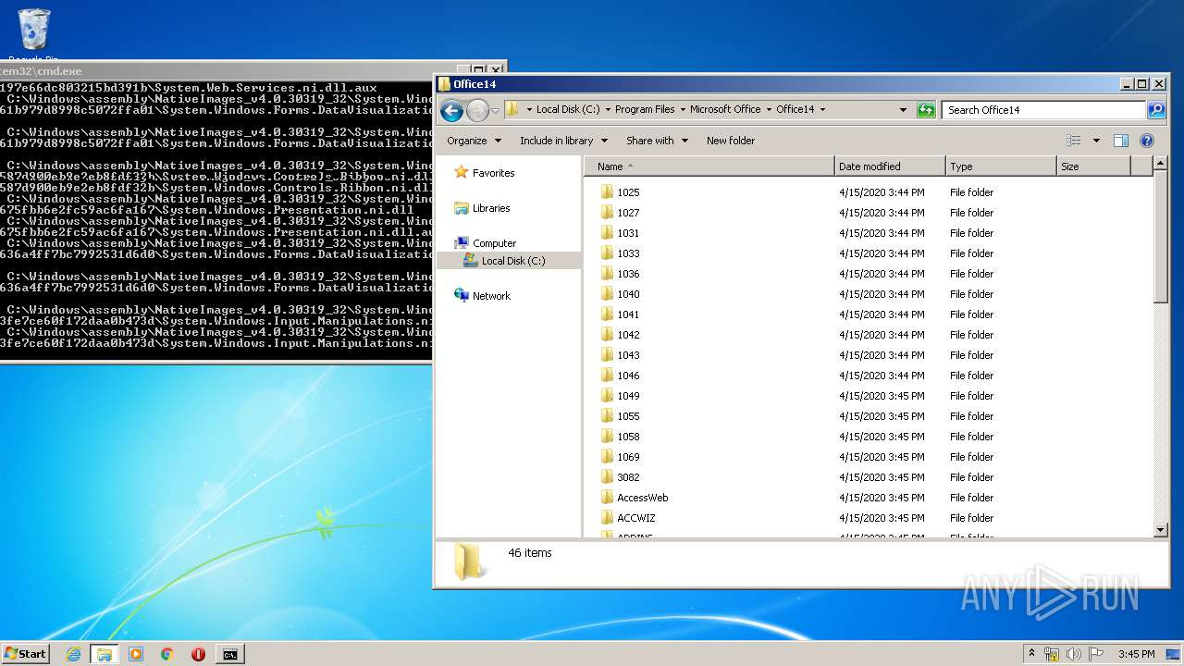Click the taskbar clock showing 3:45 PM
This screenshot has width=1184, height=666.
[1136, 654]
